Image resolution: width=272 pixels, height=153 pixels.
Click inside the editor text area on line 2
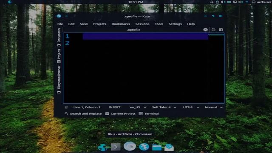[x=145, y=43]
